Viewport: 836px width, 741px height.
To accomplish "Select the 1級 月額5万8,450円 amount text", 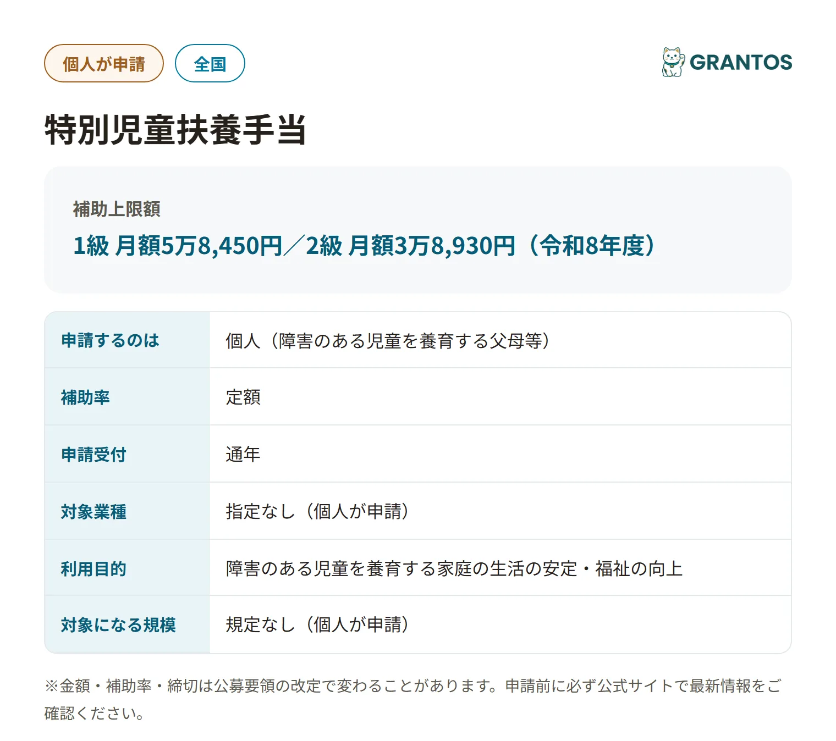I will (x=178, y=246).
